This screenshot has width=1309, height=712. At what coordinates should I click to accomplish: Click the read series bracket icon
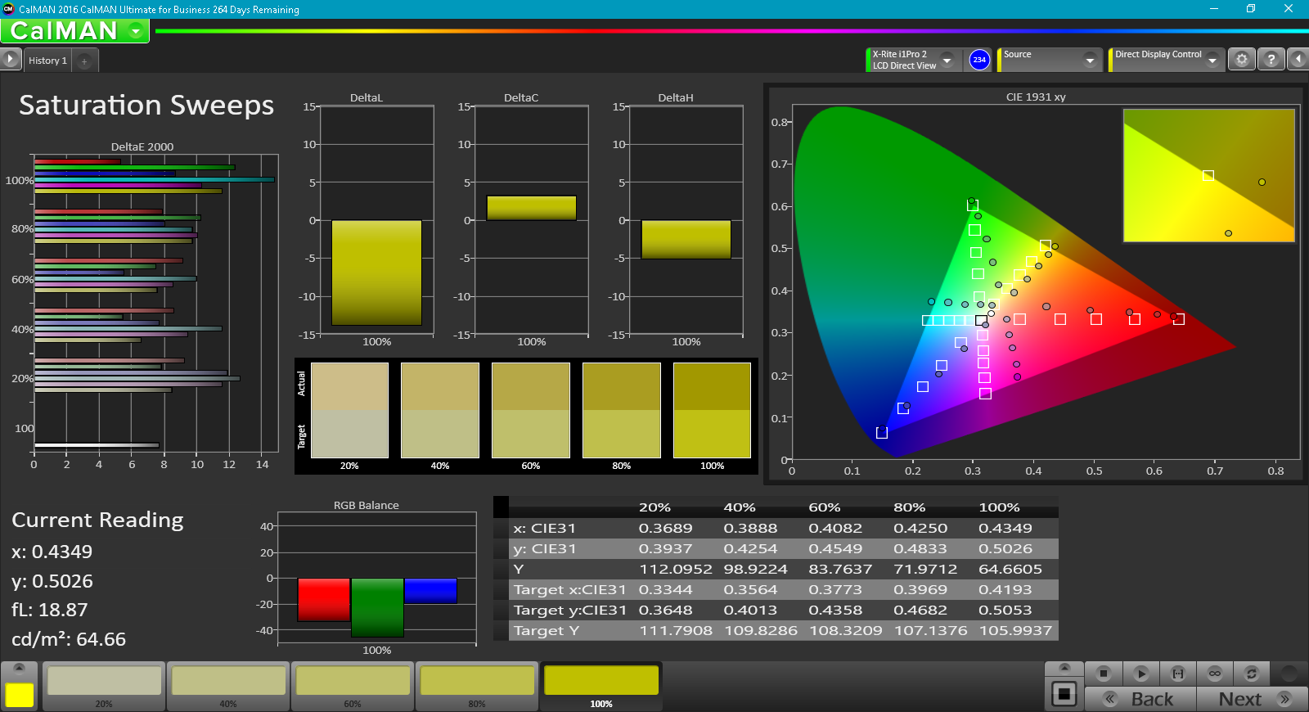coord(1178,674)
